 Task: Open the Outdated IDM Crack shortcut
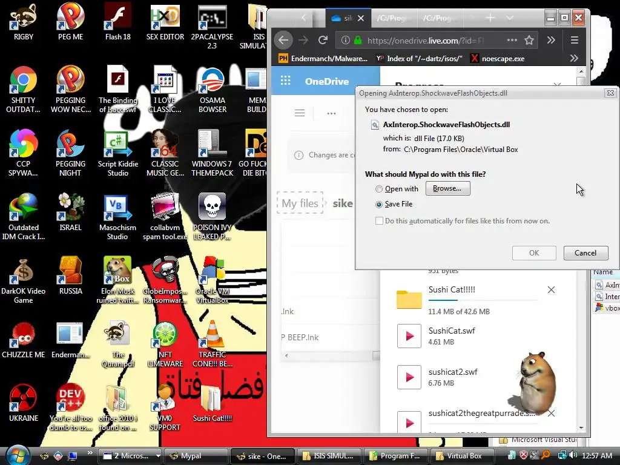[x=24, y=216]
